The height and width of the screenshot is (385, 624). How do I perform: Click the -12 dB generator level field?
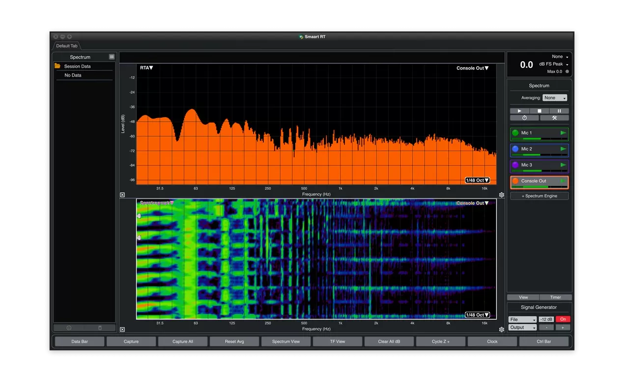(546, 319)
